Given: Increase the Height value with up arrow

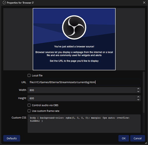Looking at the screenshot, I should [138, 97].
